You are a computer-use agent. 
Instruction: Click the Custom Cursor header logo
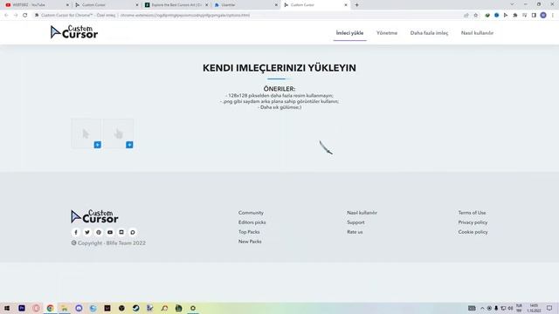point(73,32)
